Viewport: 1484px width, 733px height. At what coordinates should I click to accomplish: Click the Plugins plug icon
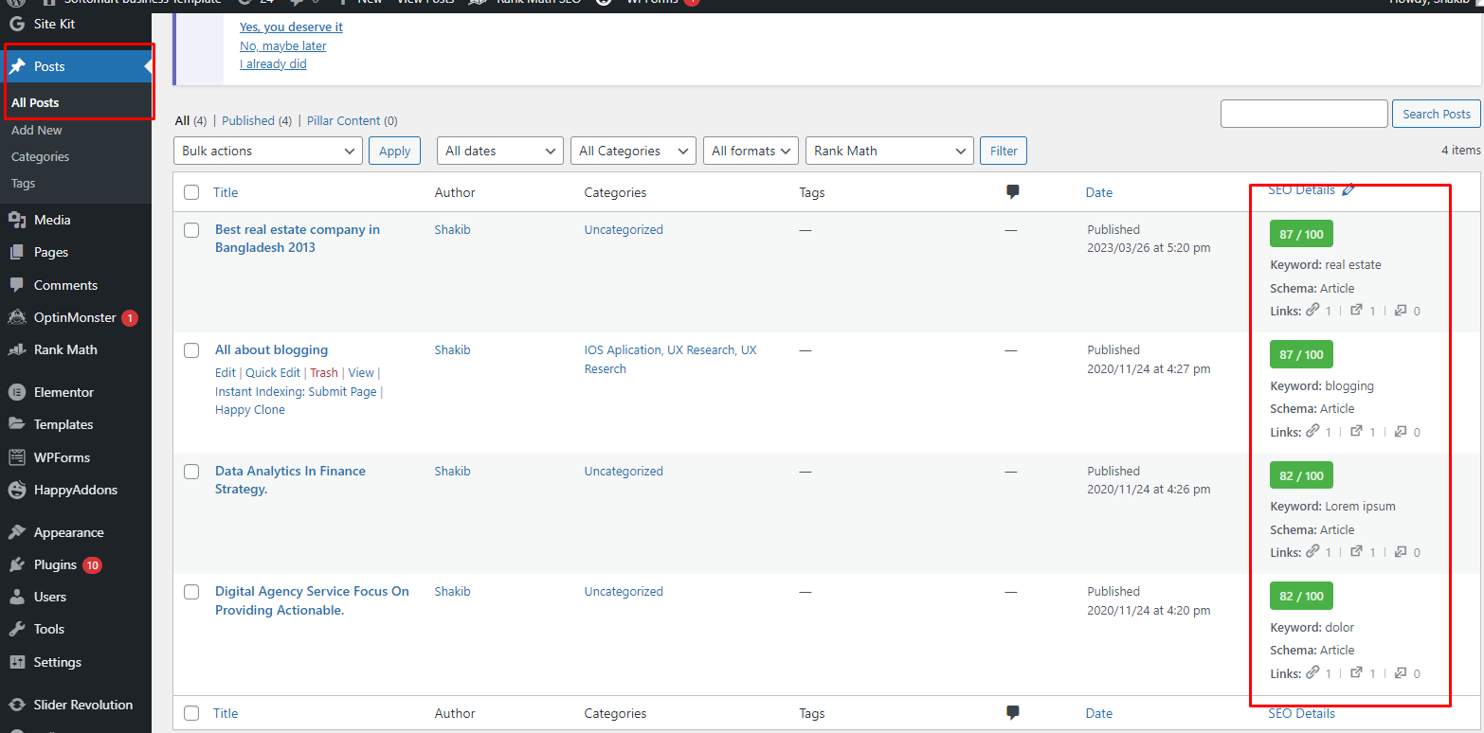pyautogui.click(x=17, y=564)
